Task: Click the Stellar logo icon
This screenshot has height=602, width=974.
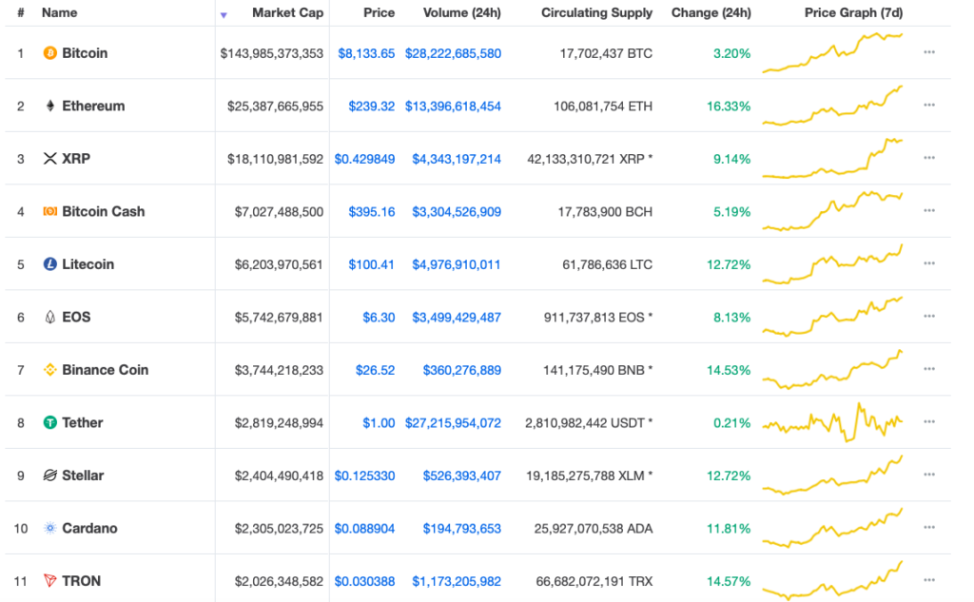Action: 49,476
